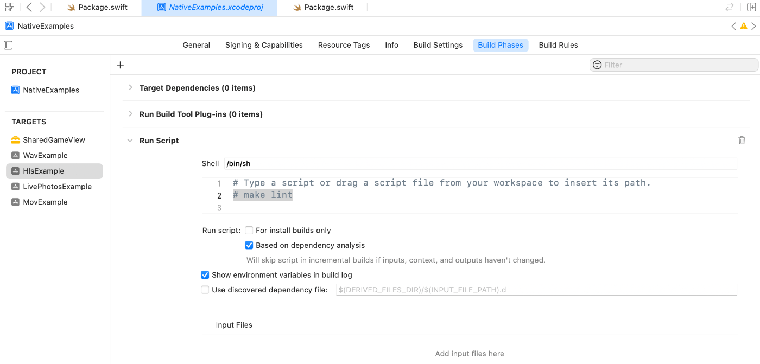This screenshot has height=364, width=760.
Task: Click the first script comment line
Action: pyautogui.click(x=442, y=183)
